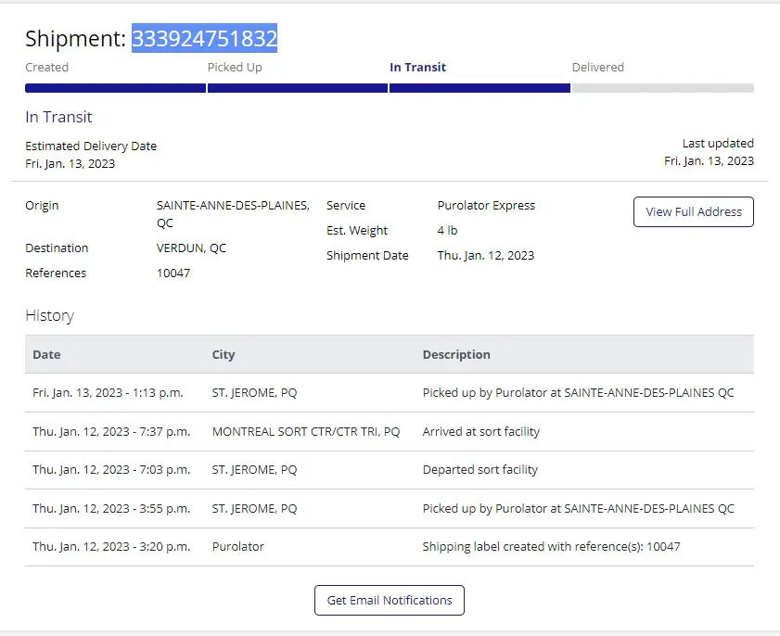
Task: Click the Description column header
Action: tap(456, 354)
